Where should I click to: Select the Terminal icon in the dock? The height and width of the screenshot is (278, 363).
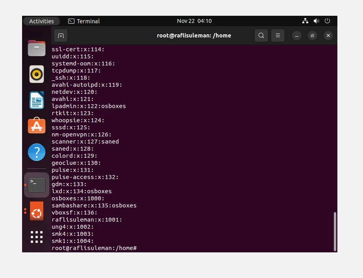pos(37,185)
